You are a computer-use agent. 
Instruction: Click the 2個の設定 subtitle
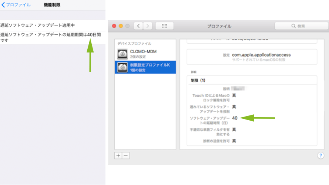click(138, 57)
